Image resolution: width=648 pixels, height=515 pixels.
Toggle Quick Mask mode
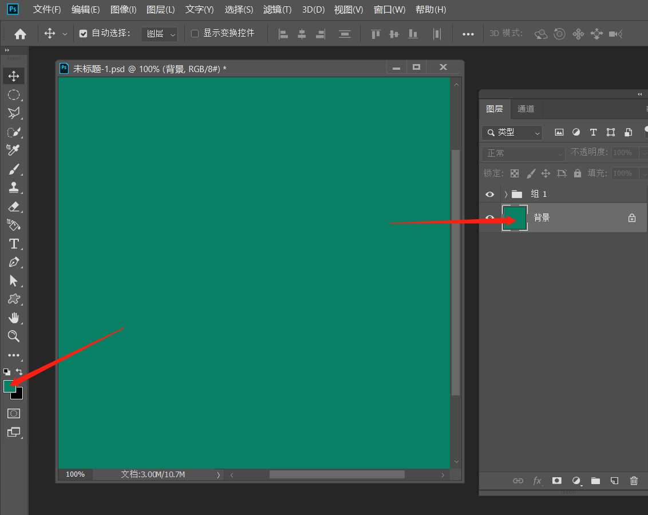tap(14, 413)
